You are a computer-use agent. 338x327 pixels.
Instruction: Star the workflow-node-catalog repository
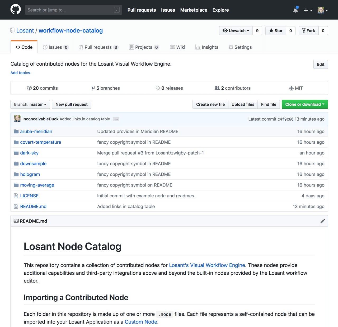tap(275, 30)
